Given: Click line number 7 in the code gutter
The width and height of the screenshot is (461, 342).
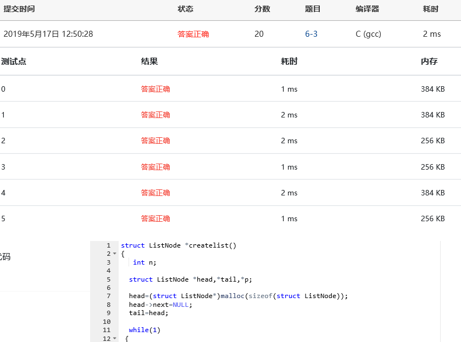Looking at the screenshot, I should pos(108,296).
